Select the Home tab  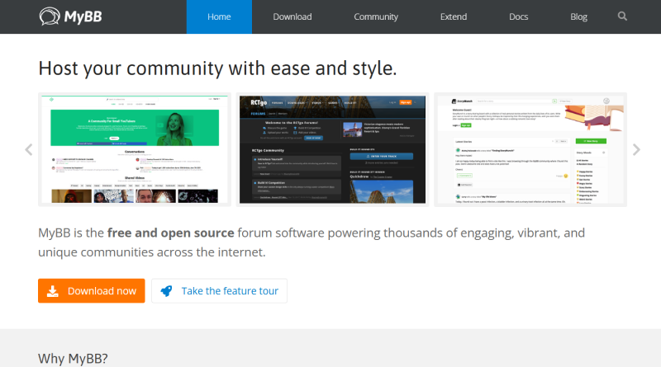click(219, 16)
